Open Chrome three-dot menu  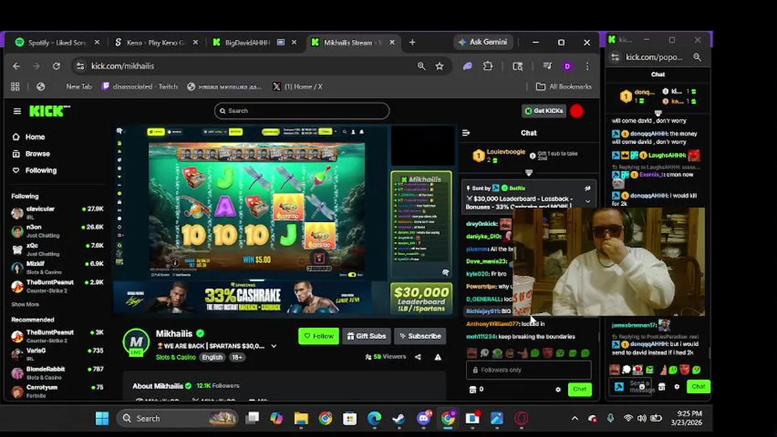[x=587, y=66]
